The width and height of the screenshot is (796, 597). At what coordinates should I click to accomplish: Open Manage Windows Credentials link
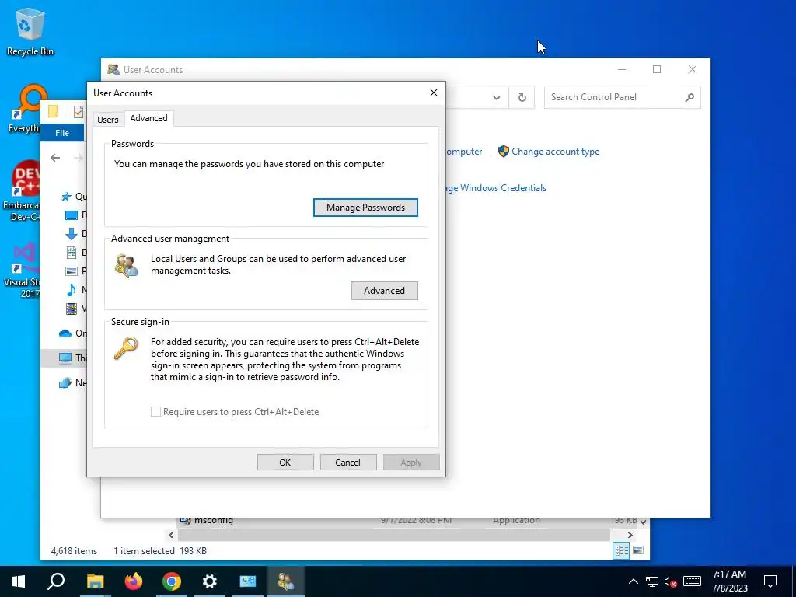coord(496,188)
